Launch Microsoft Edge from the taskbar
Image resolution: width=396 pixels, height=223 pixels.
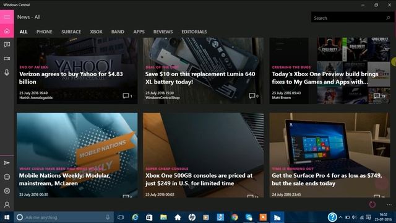(x=135, y=217)
